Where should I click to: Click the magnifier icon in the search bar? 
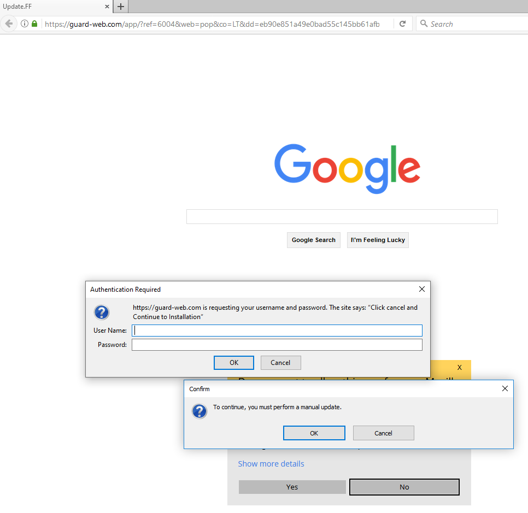coord(424,23)
